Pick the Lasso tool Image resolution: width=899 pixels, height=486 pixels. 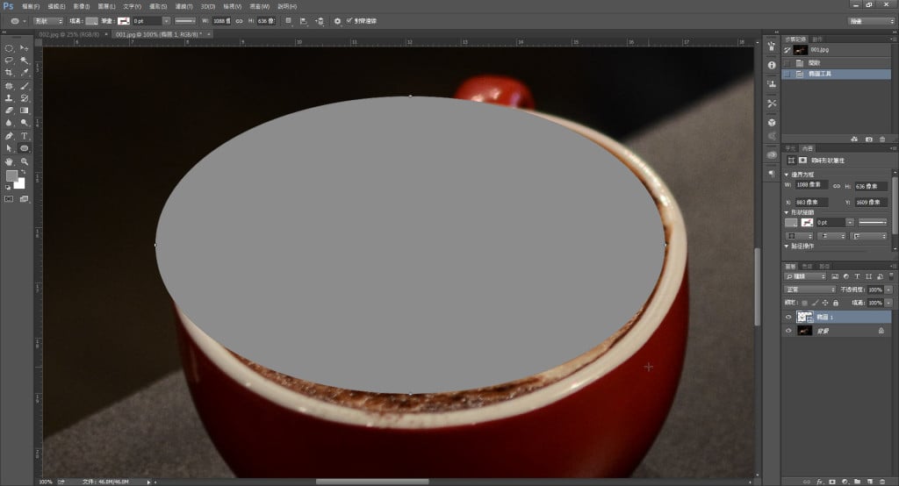pyautogui.click(x=9, y=61)
